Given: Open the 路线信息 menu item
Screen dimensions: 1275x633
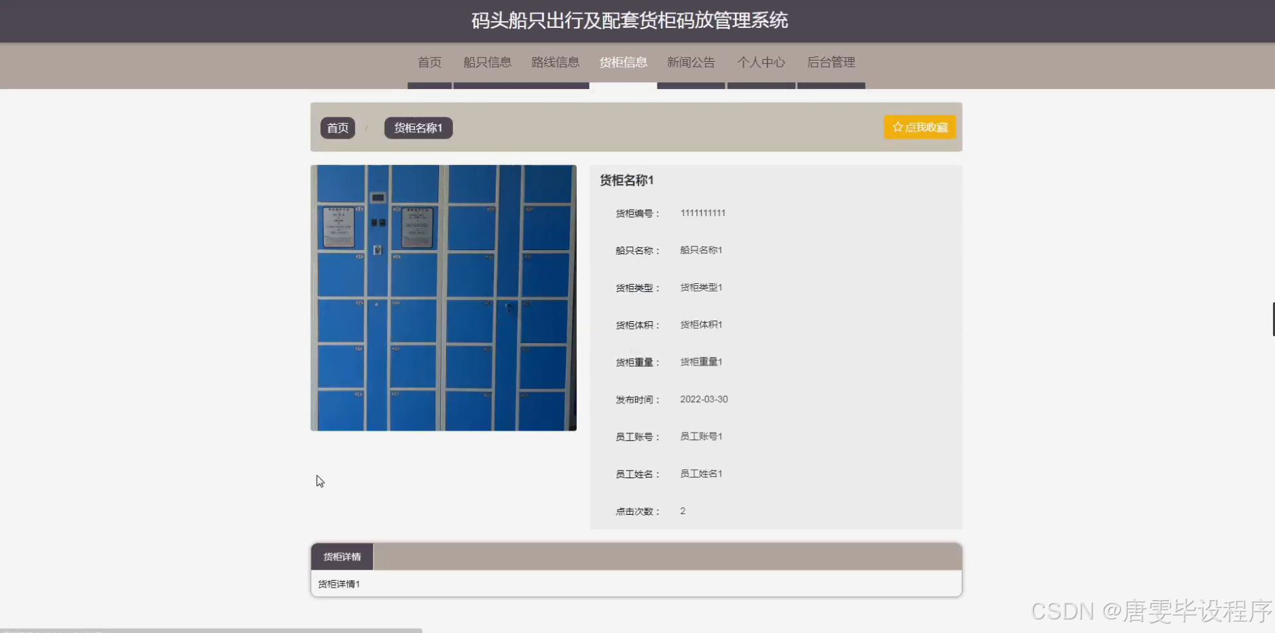Looking at the screenshot, I should pyautogui.click(x=555, y=62).
